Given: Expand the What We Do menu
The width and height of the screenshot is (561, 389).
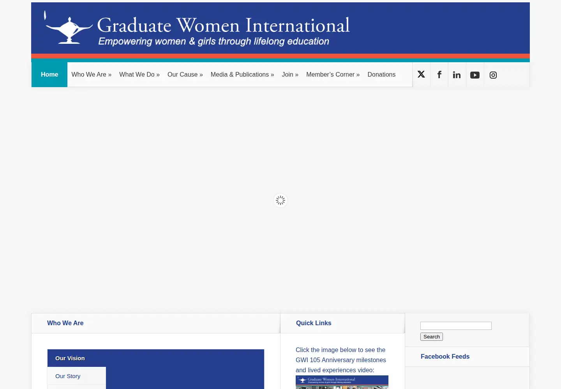Looking at the screenshot, I should 139,75.
